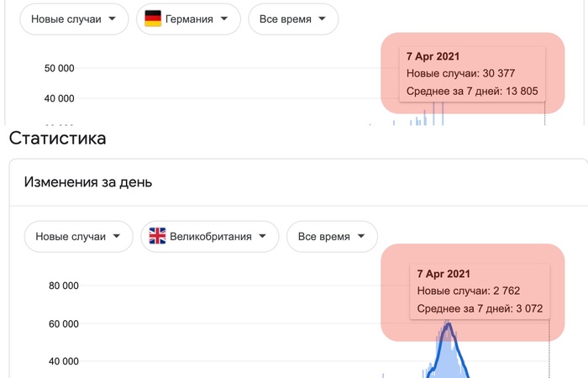This screenshot has height=378, width=588.
Task: Click the United Kingdom flag icon
Action: point(157,237)
